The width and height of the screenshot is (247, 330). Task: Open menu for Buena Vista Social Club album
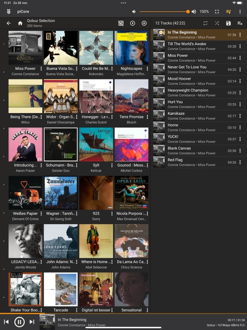(x=77, y=68)
